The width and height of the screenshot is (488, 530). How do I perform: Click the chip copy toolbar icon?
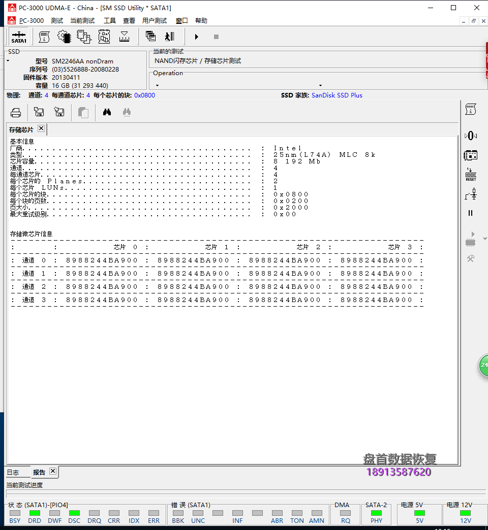point(84,37)
